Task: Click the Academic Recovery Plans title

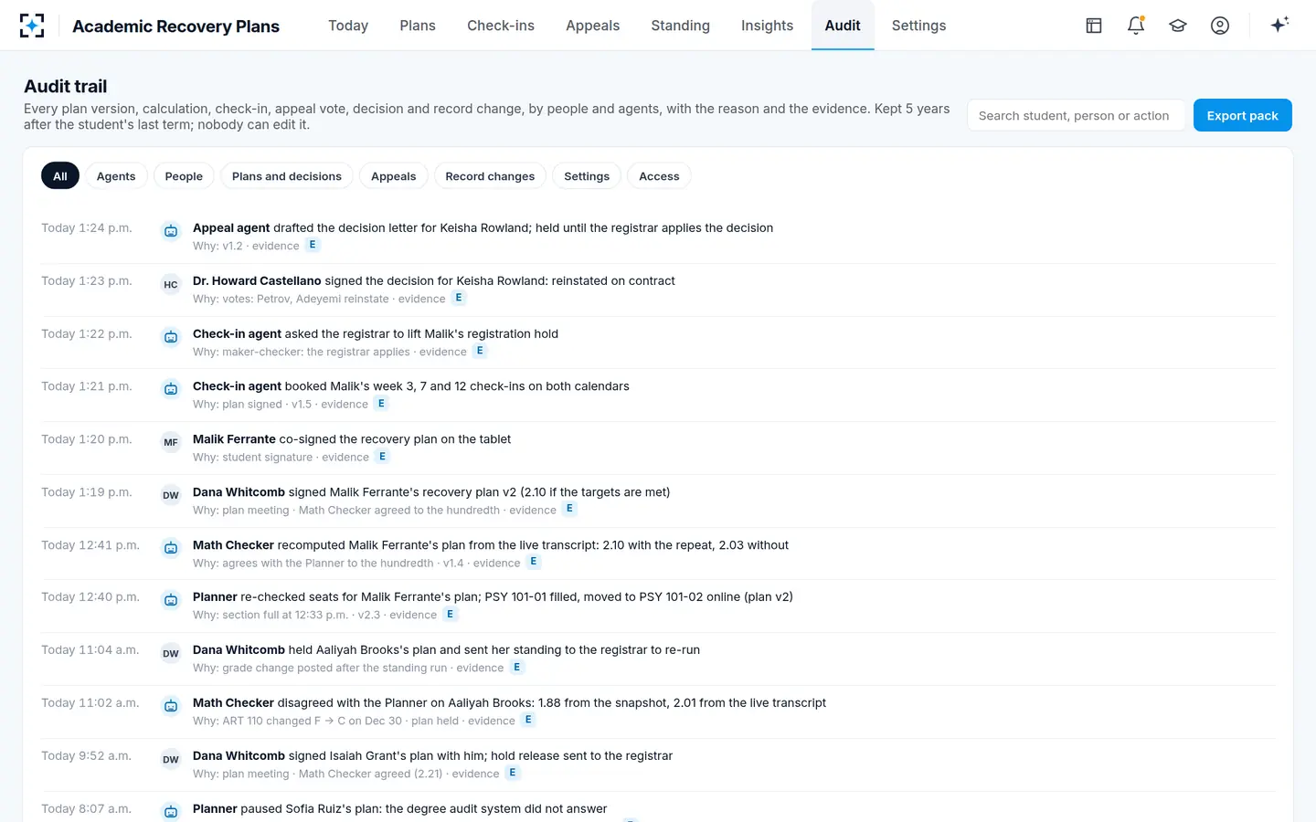Action: coord(175,26)
